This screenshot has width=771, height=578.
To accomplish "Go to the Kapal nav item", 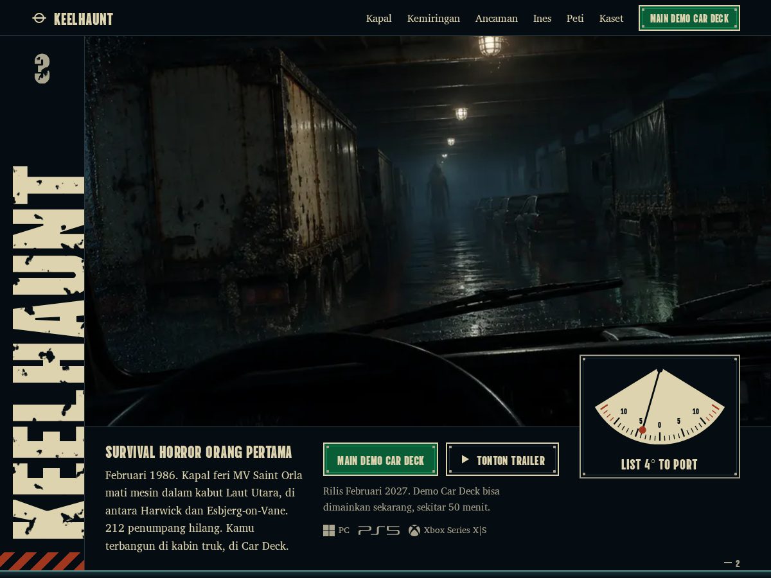I will (x=379, y=19).
